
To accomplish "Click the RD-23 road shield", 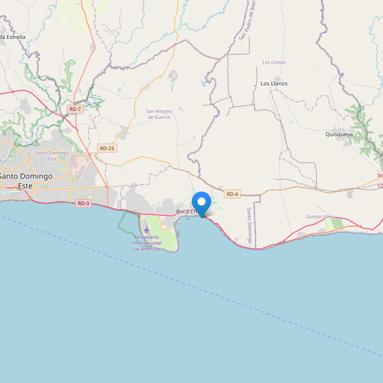I will [107, 148].
